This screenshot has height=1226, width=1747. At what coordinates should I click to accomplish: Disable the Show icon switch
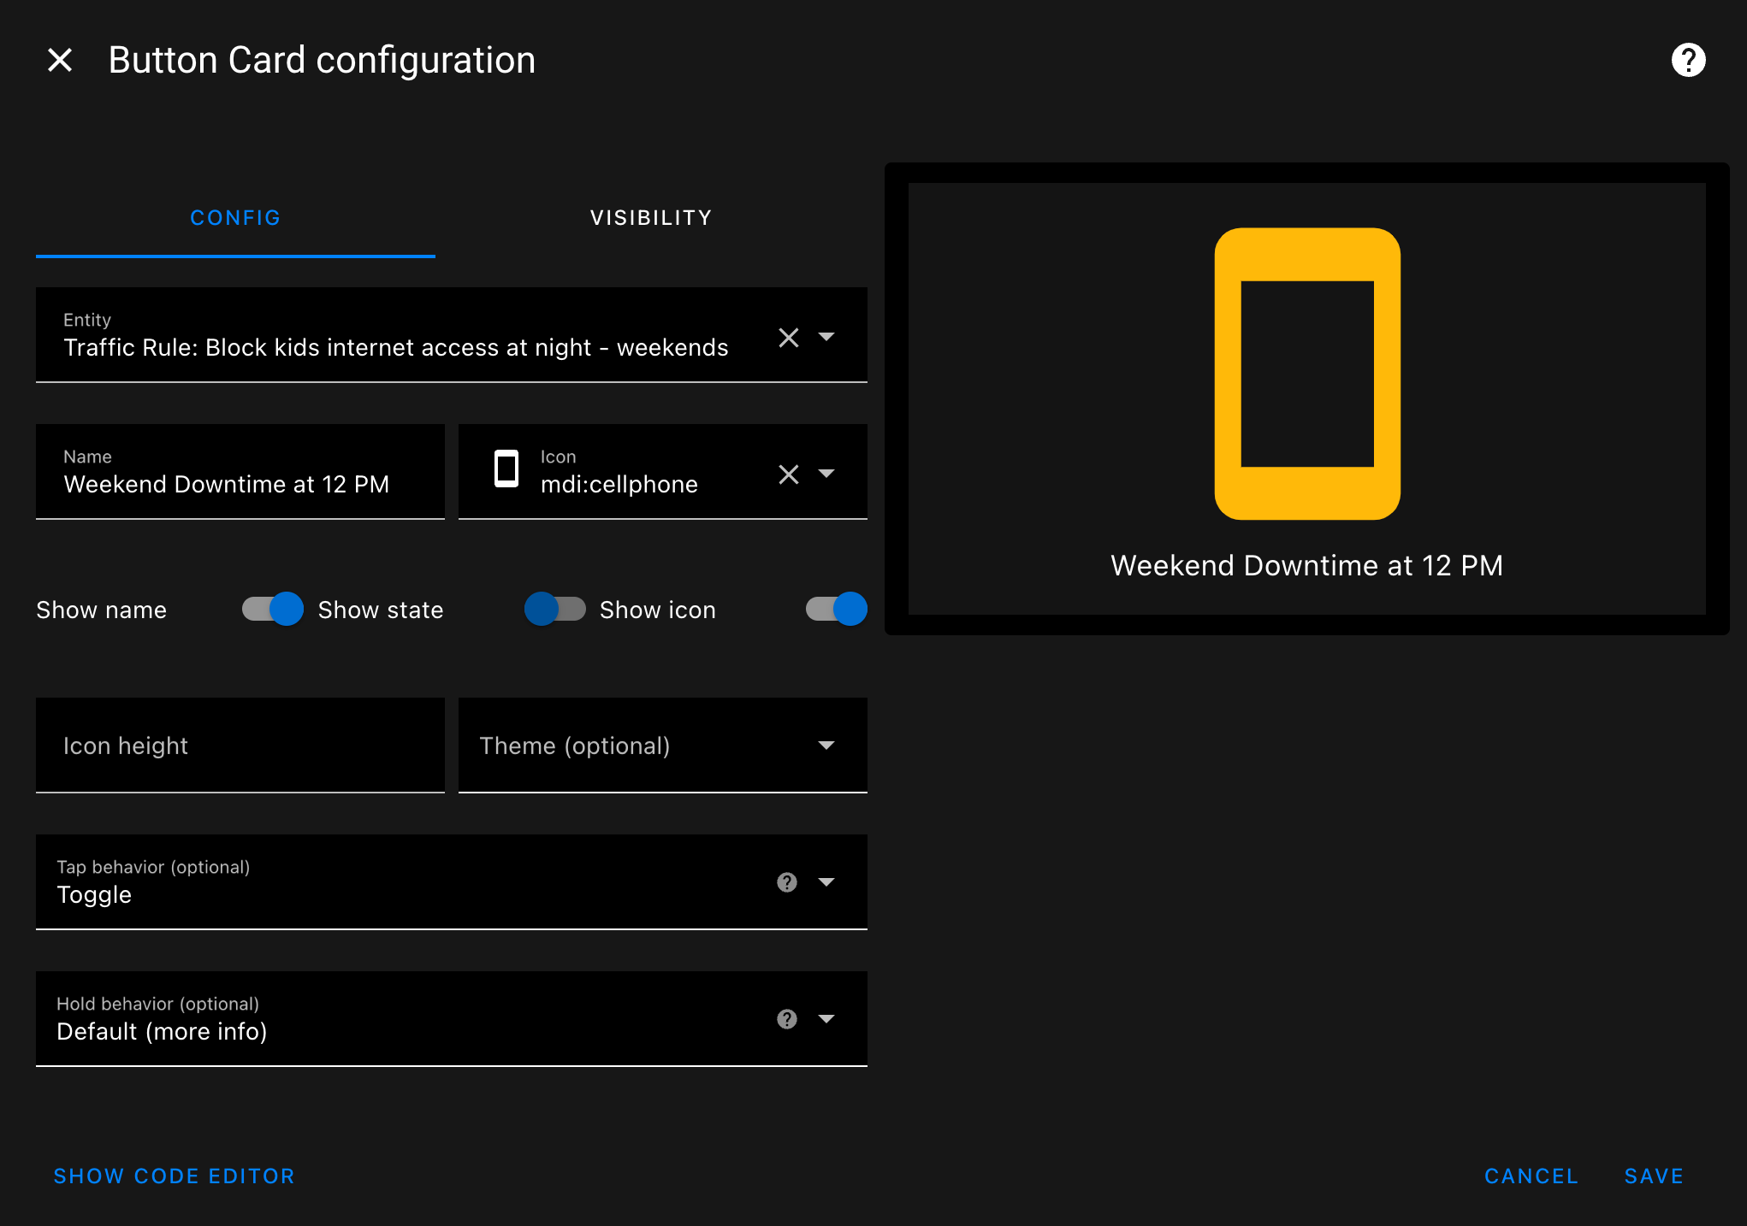click(836, 609)
